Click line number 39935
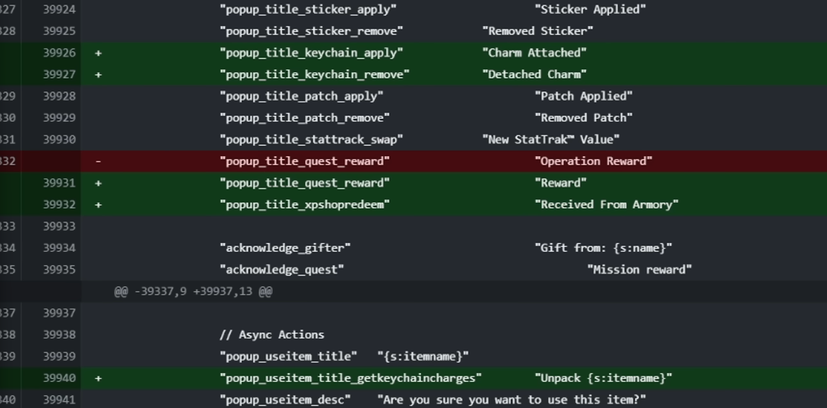This screenshot has width=827, height=408. click(x=59, y=270)
